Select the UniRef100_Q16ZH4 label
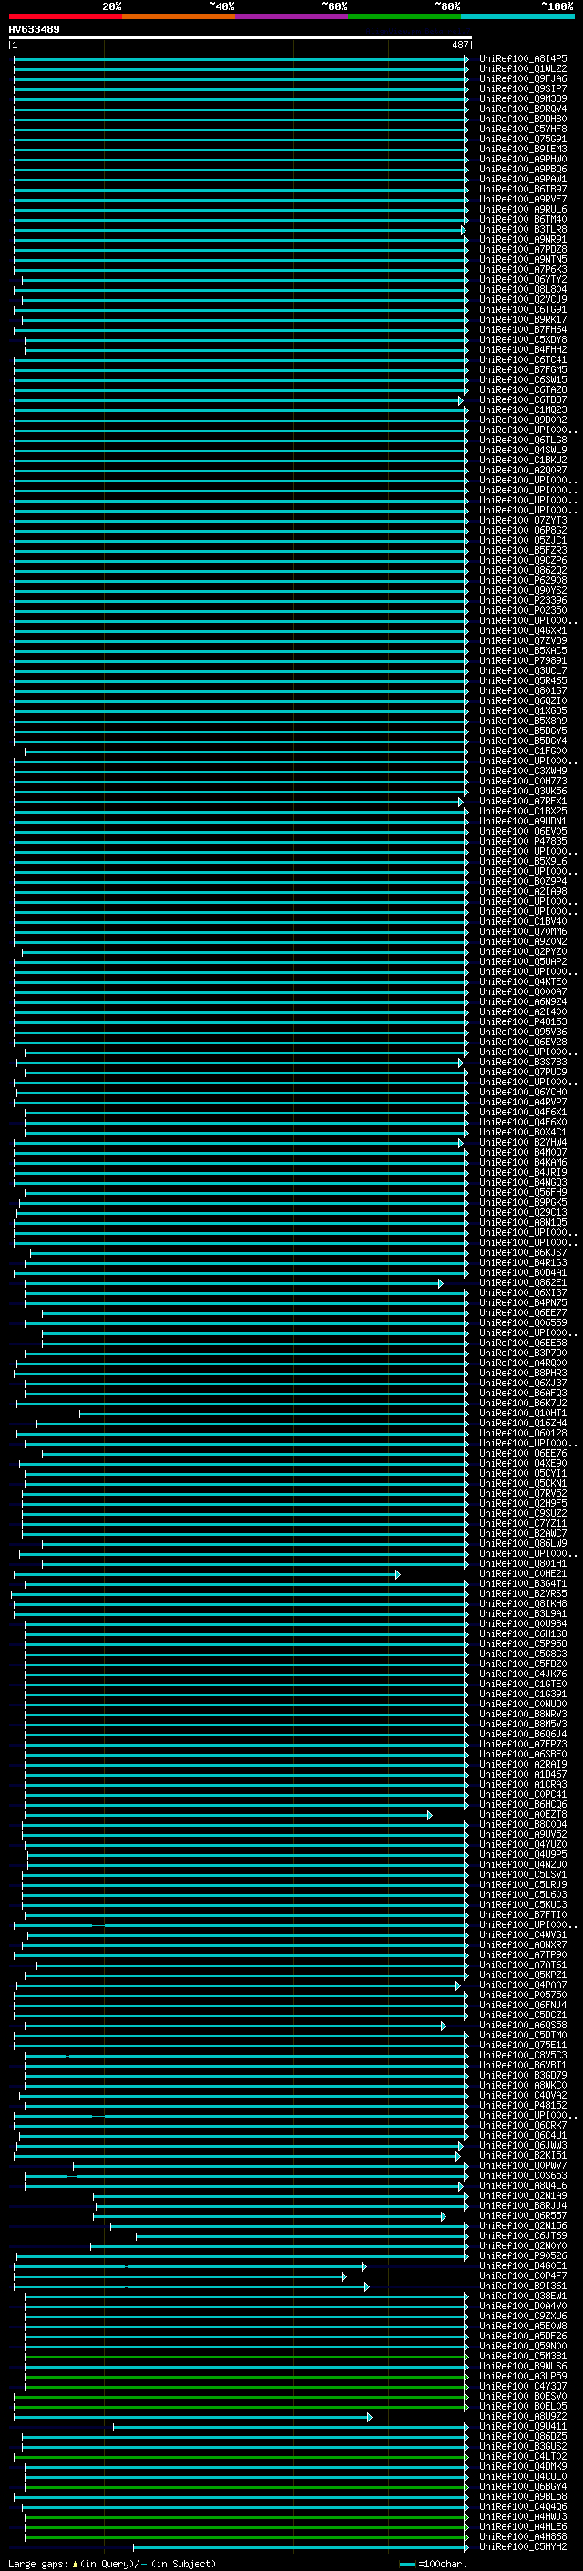This screenshot has width=583, height=2571. tap(523, 1424)
